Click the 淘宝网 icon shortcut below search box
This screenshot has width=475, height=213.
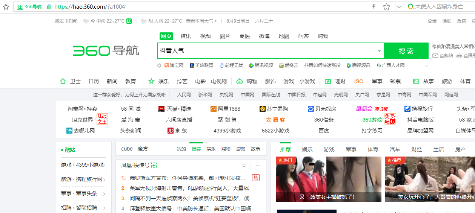coord(167,65)
